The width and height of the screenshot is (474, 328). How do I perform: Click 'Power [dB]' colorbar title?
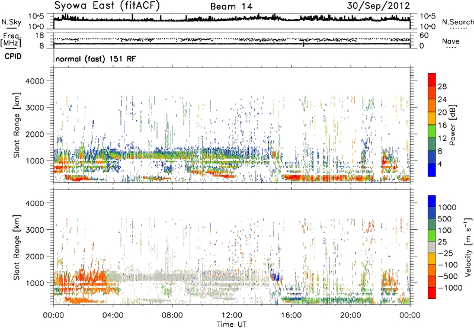453,125
